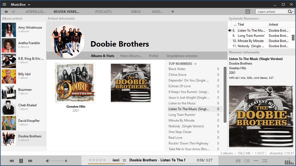Screen dimensions: 296x166
Task: Open the panel layout icon
Action: click(x=248, y=11)
